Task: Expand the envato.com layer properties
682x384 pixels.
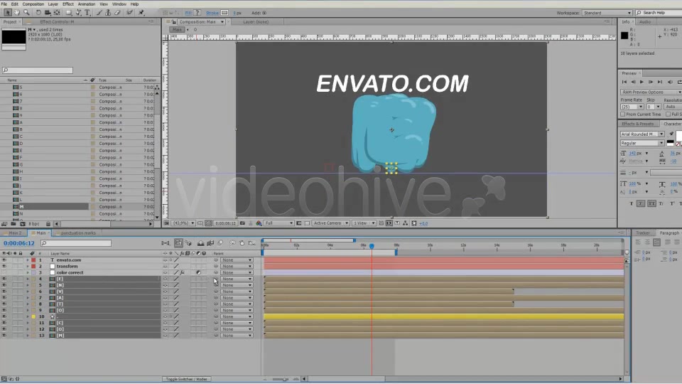Action: pyautogui.click(x=28, y=260)
